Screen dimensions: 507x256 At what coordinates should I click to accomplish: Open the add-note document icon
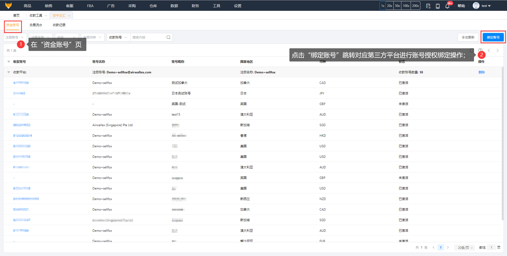428,6
